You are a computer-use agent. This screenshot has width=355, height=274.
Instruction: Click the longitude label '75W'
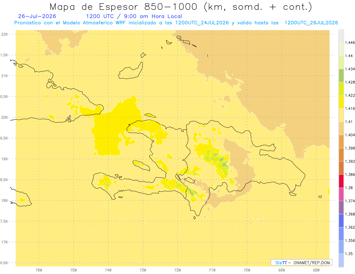coord(74,270)
